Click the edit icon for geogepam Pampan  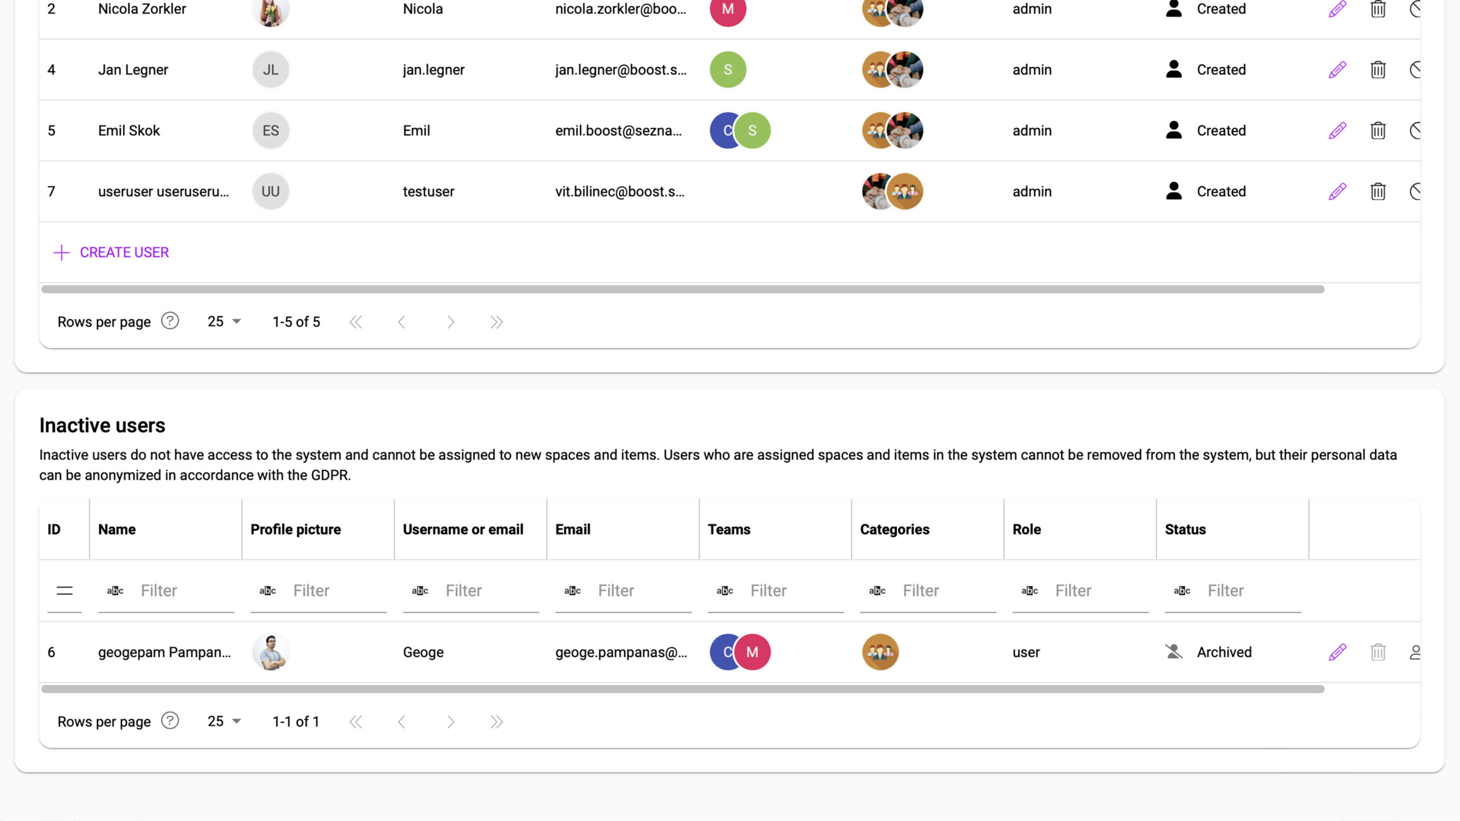tap(1337, 652)
